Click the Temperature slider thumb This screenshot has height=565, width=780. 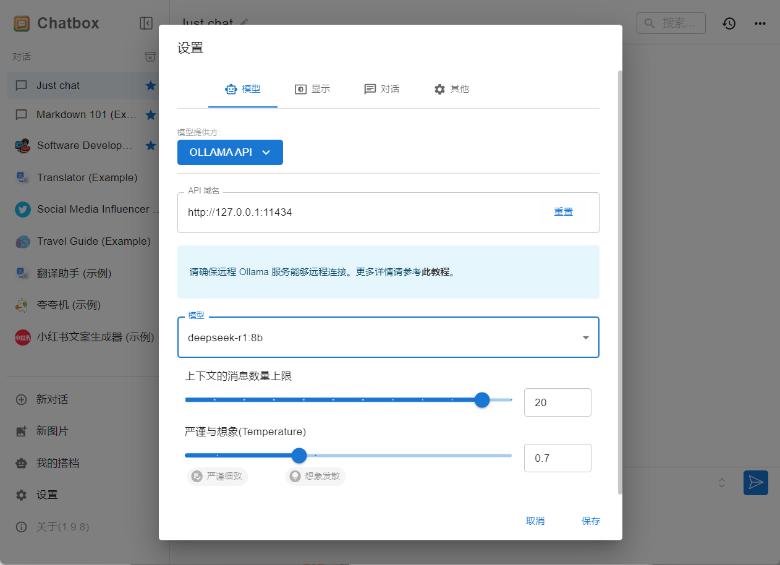(299, 456)
